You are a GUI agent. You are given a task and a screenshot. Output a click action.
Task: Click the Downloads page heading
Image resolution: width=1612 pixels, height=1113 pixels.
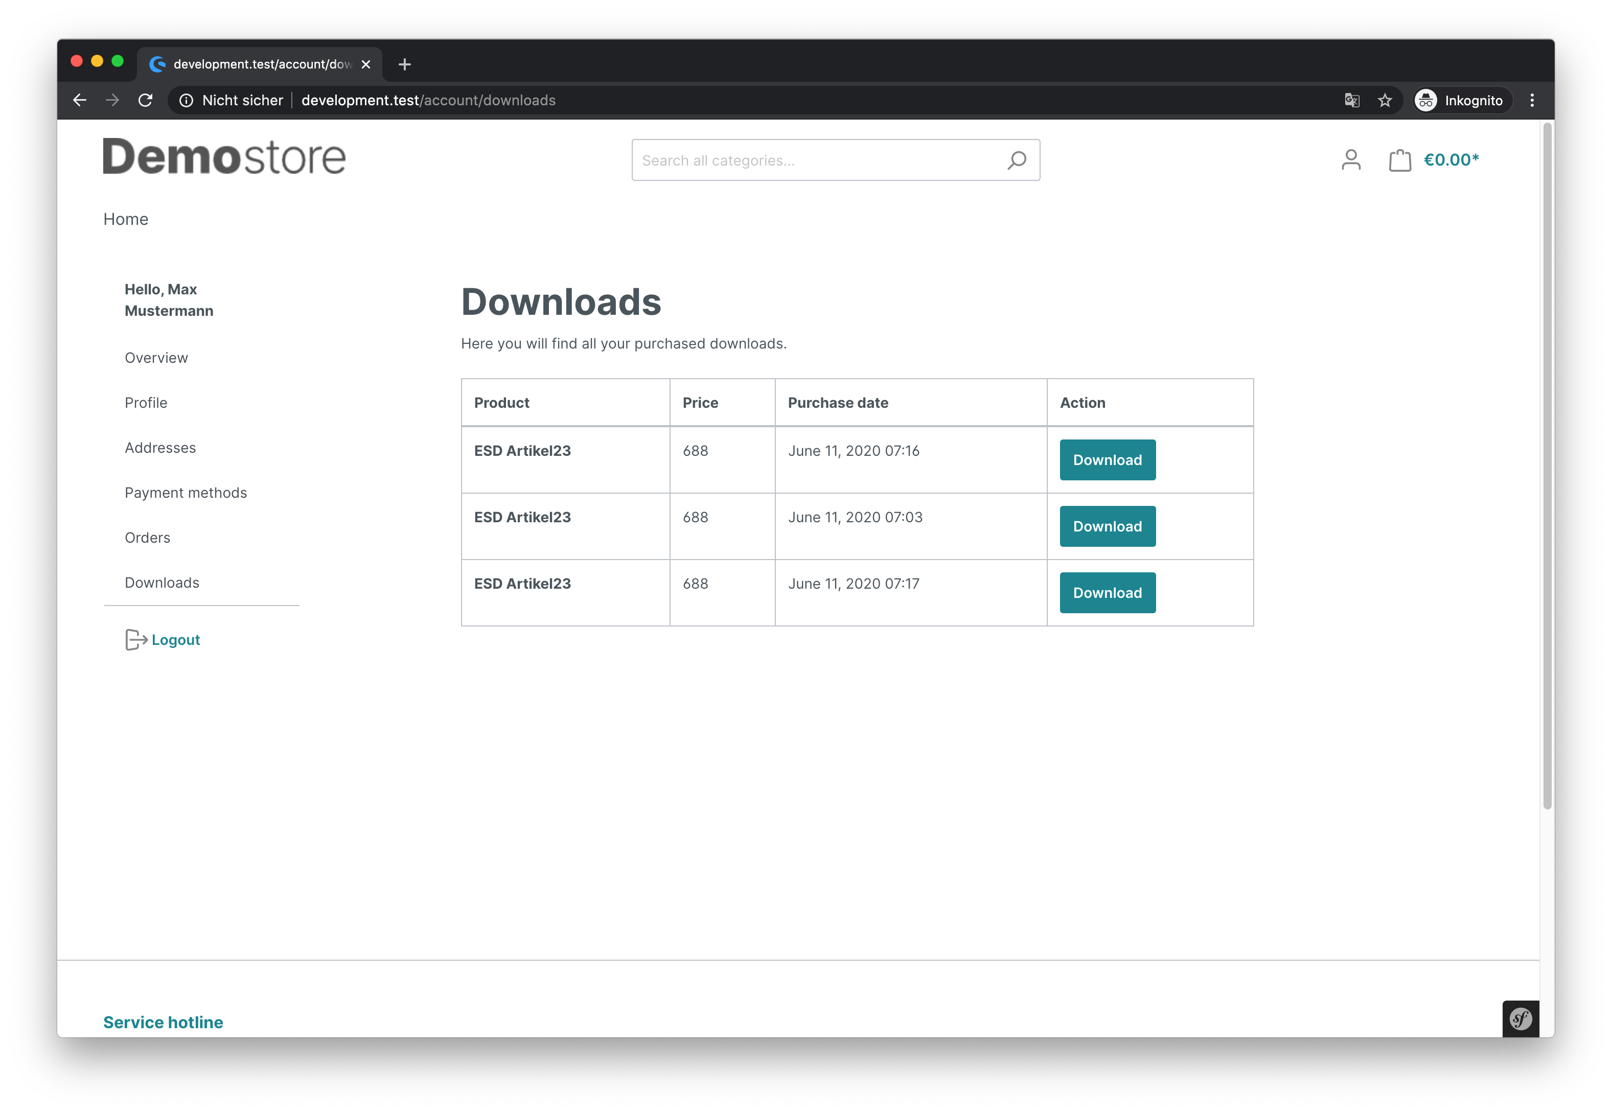click(561, 302)
